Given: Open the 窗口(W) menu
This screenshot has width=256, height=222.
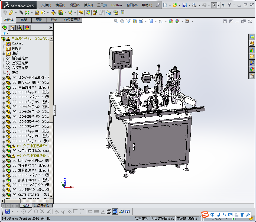Looking at the screenshot, I should click(132, 5).
